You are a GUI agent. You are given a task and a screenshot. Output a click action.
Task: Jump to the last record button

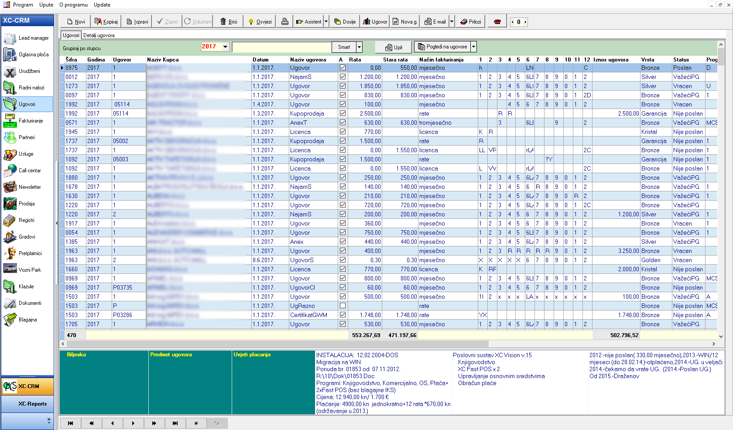(175, 423)
